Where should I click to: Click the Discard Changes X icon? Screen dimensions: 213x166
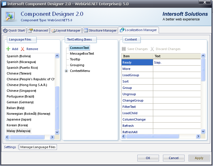152,49
